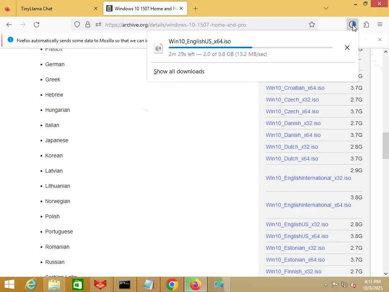
Task: Click the info icon in notification bar
Action: 10,40
